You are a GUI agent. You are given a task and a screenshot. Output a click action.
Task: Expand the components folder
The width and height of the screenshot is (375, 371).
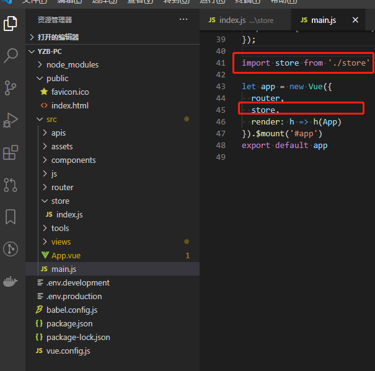73,160
